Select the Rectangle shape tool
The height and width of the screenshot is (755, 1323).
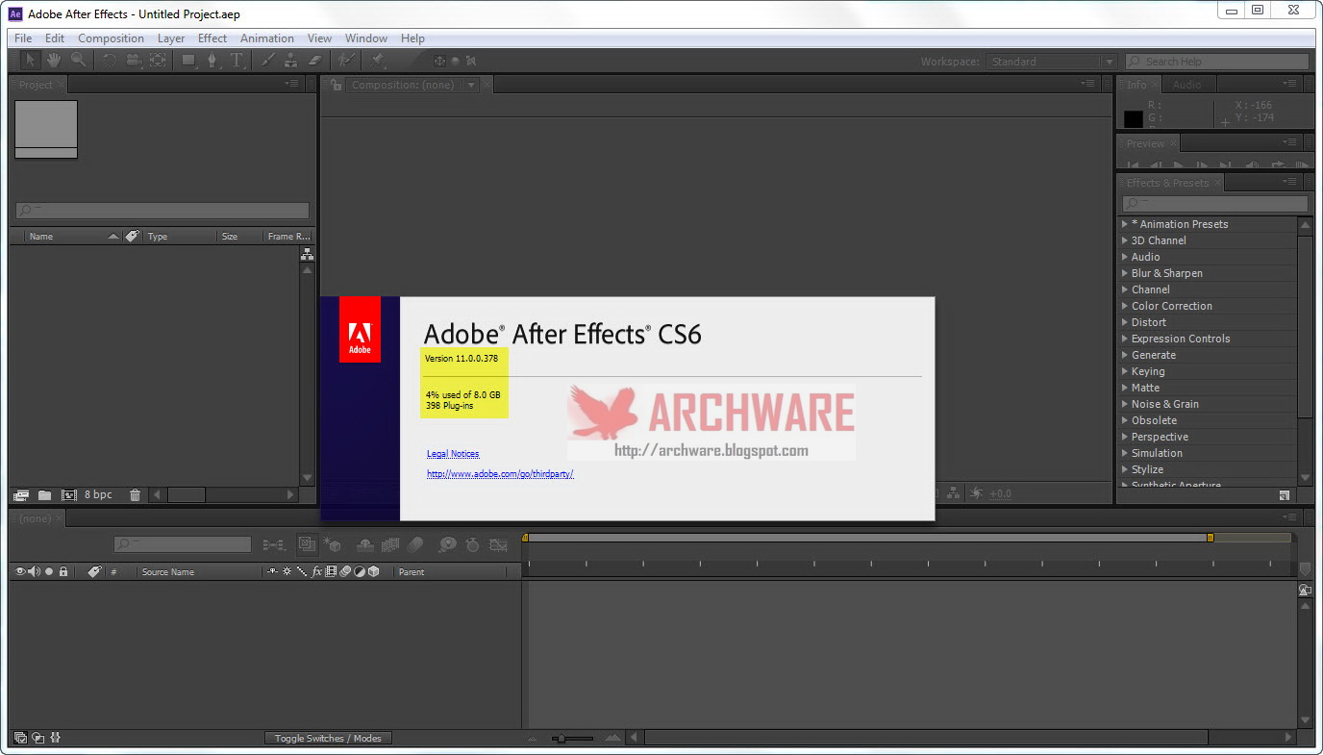point(188,61)
